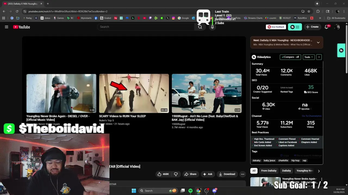Switch to the DaBaby X NBA YoungBoy browser tab
The image size is (348, 195).
pyautogui.click(x=23, y=4)
